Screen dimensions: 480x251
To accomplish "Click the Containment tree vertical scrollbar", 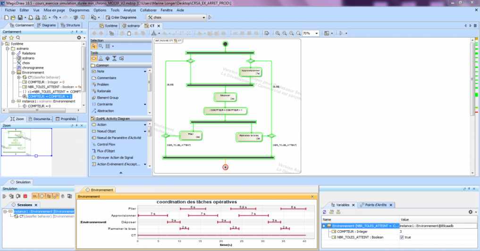I will 83,74.
